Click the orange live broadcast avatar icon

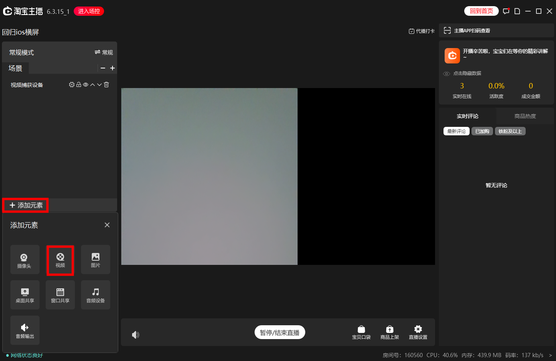click(x=452, y=56)
